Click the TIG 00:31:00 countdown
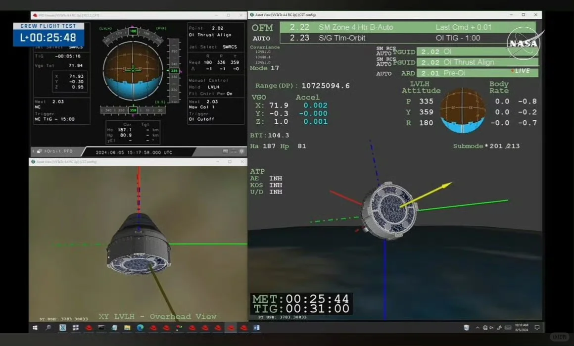Image resolution: width=574 pixels, height=346 pixels. [x=300, y=309]
